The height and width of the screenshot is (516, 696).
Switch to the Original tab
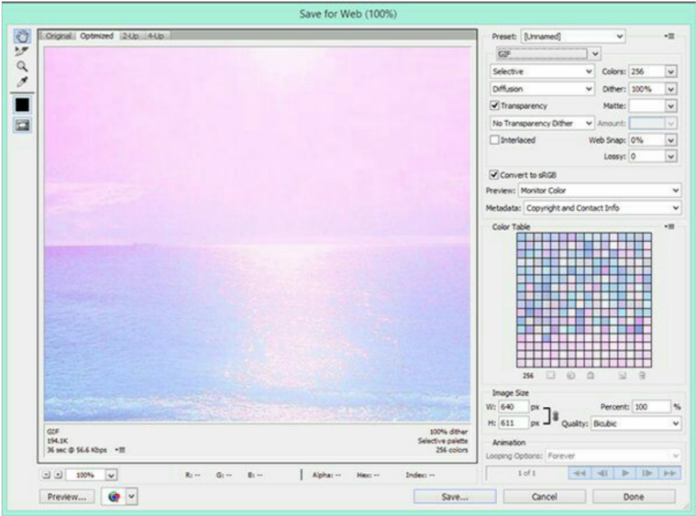[x=59, y=36]
